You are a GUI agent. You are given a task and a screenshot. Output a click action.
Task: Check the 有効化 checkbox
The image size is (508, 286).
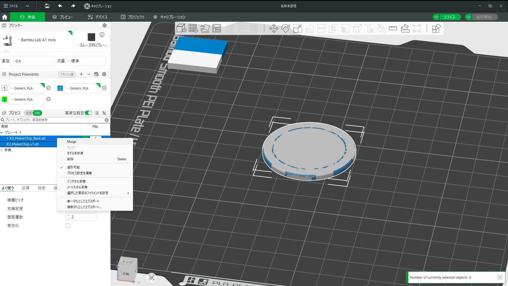coord(68,225)
